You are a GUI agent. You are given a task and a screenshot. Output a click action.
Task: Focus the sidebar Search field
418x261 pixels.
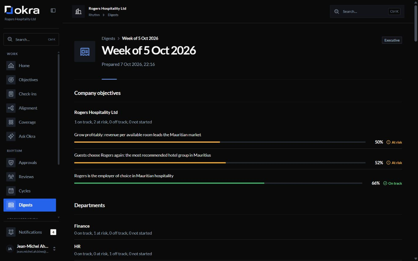pyautogui.click(x=31, y=39)
